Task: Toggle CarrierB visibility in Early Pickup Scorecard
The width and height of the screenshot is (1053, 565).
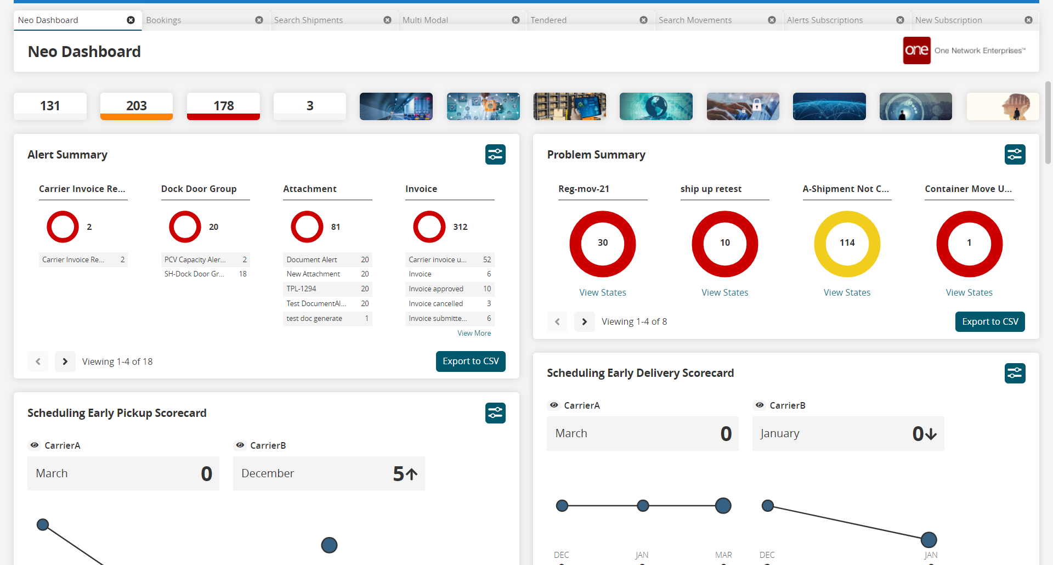Action: click(x=240, y=445)
